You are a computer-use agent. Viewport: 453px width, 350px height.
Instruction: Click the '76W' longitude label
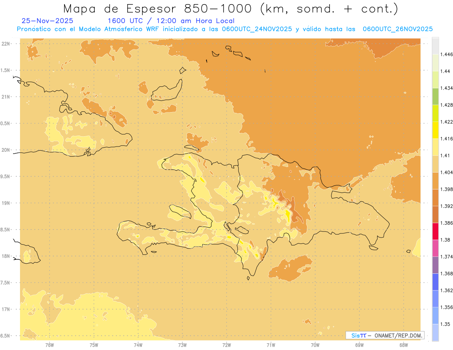tap(49, 345)
